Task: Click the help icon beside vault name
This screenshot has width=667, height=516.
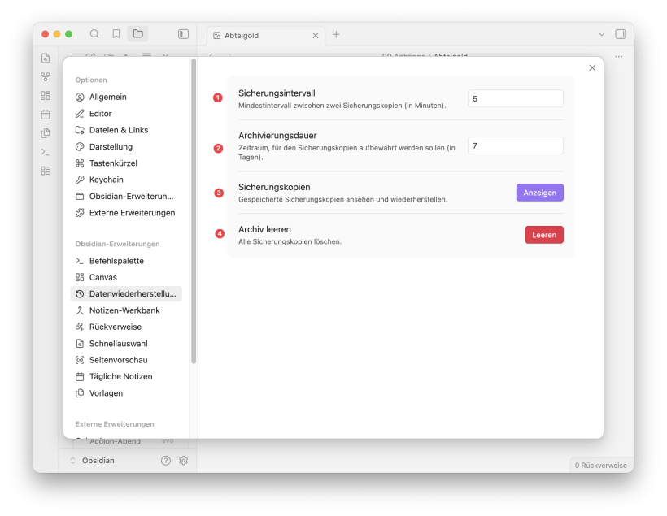Action: 166,460
